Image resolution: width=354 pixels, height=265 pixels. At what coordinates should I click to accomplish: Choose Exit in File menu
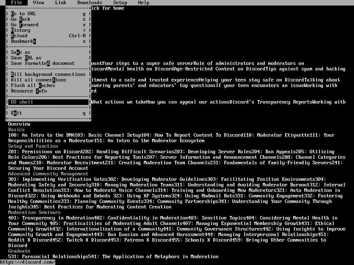(48, 113)
